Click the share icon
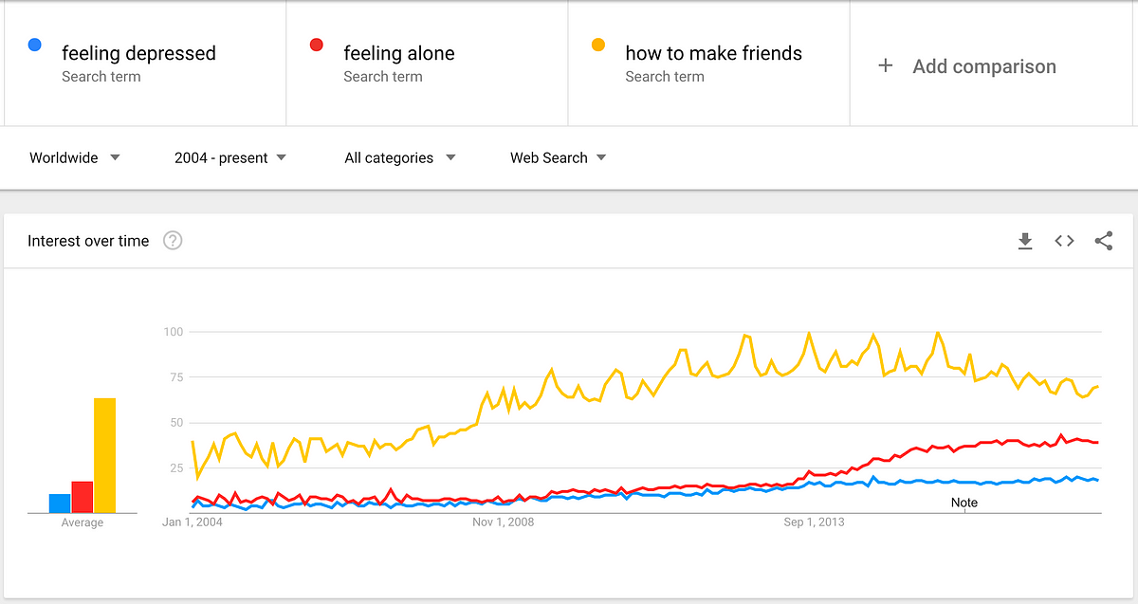The width and height of the screenshot is (1138, 604). 1104,242
